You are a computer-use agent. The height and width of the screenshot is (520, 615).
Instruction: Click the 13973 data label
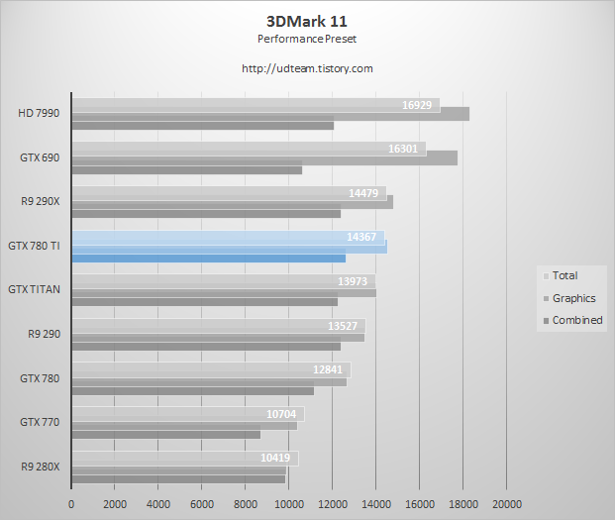(353, 281)
